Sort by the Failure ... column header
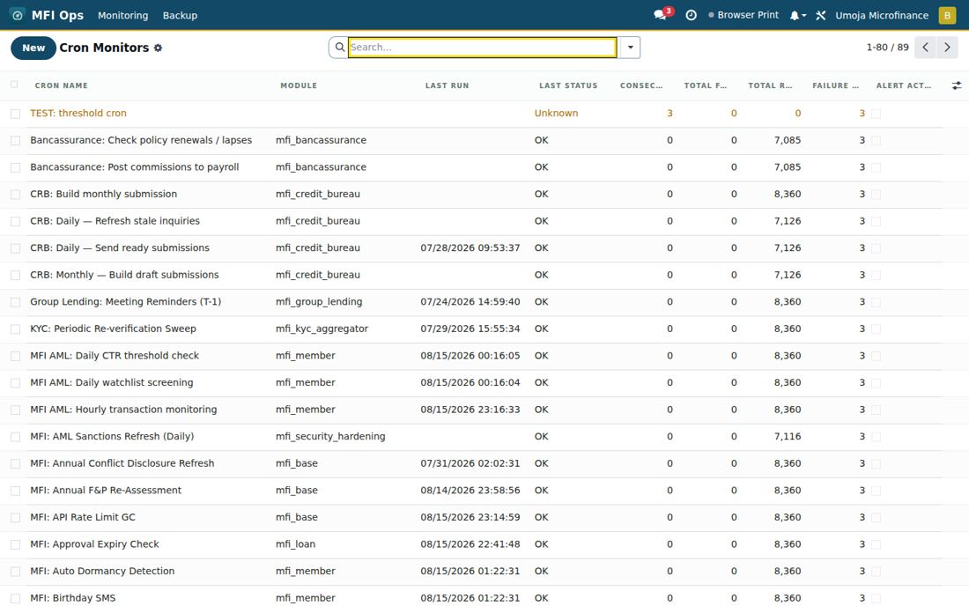The height and width of the screenshot is (606, 969). click(x=835, y=85)
